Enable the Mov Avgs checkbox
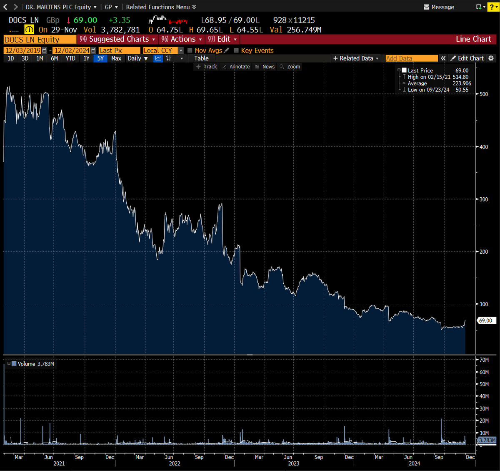Viewport: 500px width, 471px height. 189,50
